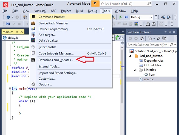Screen dimensions: 179x135
Task: Open External Tools... dialog
Action: (71, 67)
